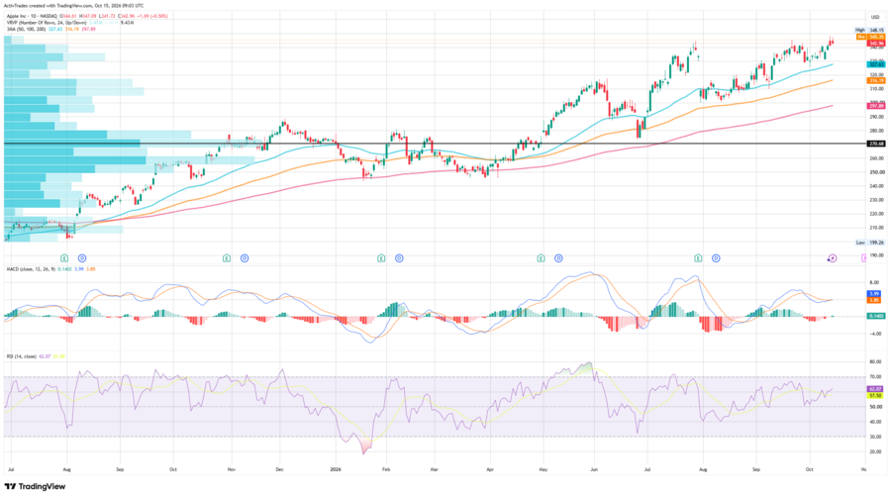This screenshot has width=891, height=498.
Task: Click the purple 62.07 RSI label
Action: tap(874, 389)
